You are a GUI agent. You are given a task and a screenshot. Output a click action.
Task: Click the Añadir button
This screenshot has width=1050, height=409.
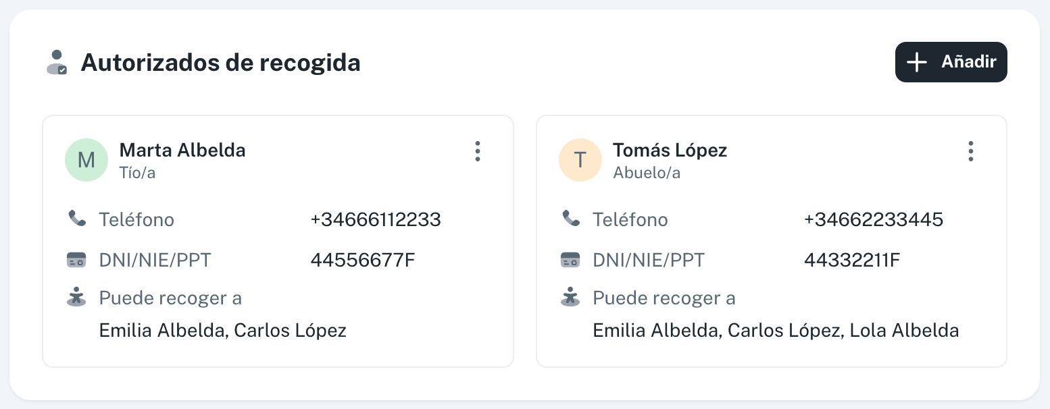pyautogui.click(x=951, y=62)
